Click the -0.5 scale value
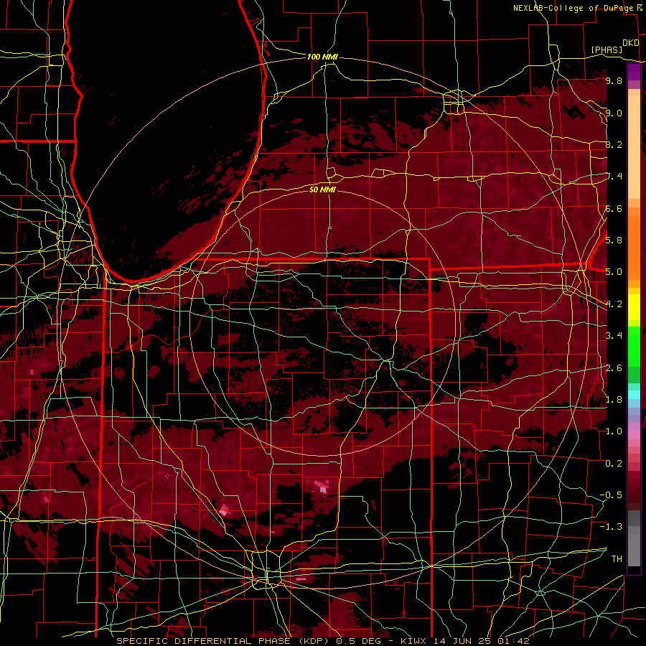Viewport: 646px width, 646px height. 611,495
